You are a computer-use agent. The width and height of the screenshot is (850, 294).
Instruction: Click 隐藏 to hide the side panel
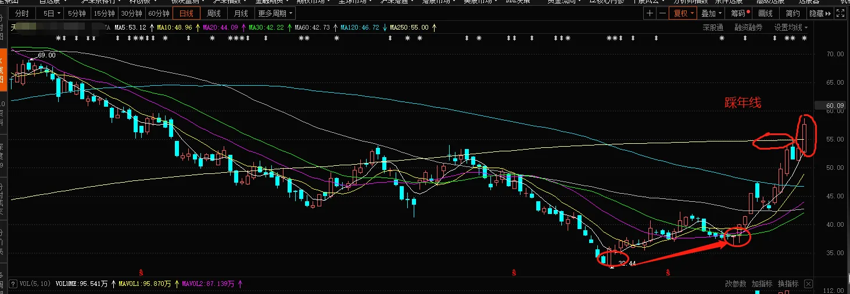pos(819,13)
